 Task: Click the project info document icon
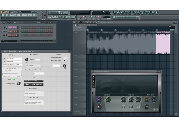[153, 12]
